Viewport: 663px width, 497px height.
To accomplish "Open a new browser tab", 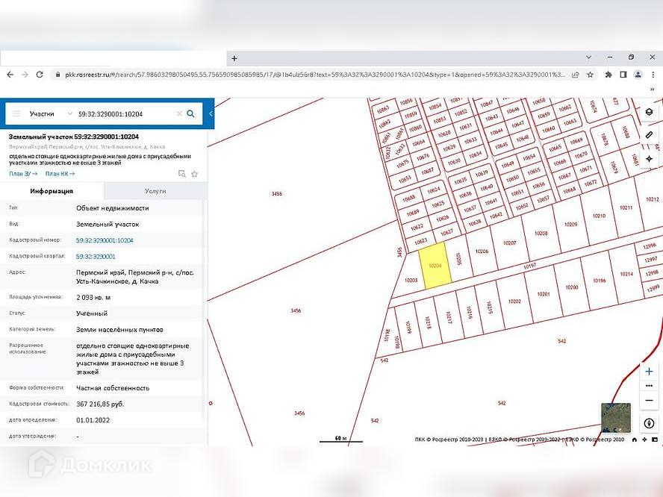I will [234, 58].
